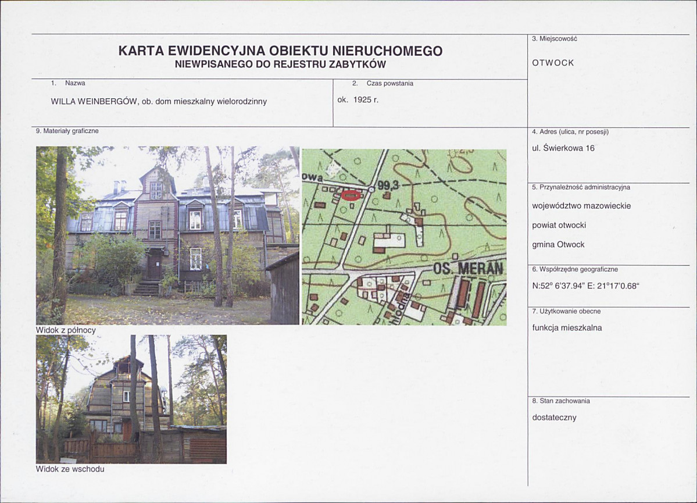Click the date value 'ok. 1925 r.'
This screenshot has width=697, height=503.
[358, 100]
